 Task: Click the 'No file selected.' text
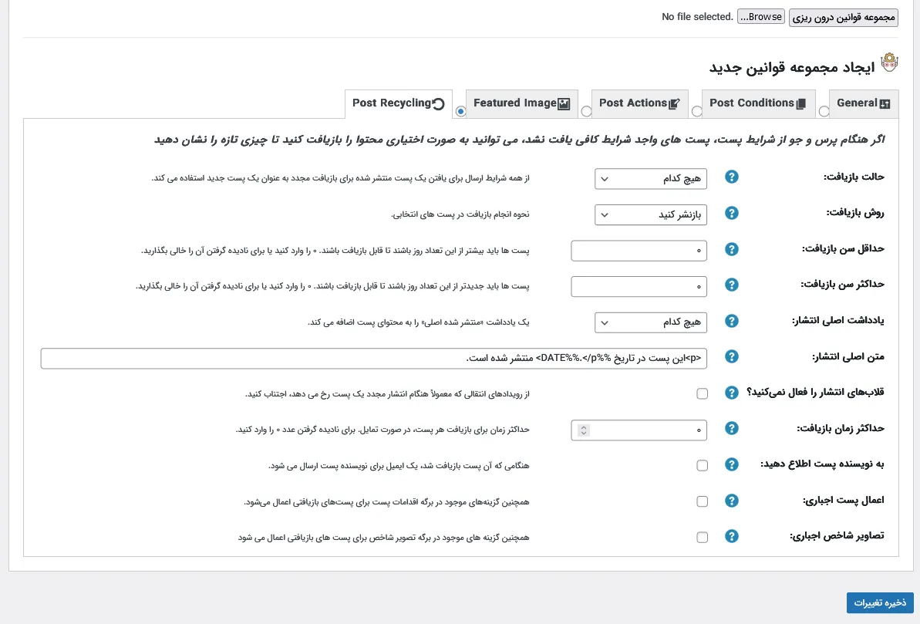click(x=697, y=17)
